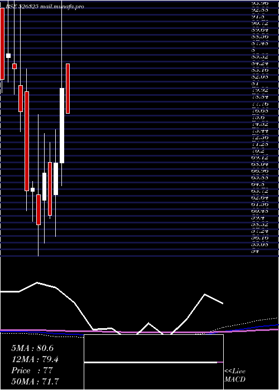Select the 5MA : 80.6 value

click(32, 348)
